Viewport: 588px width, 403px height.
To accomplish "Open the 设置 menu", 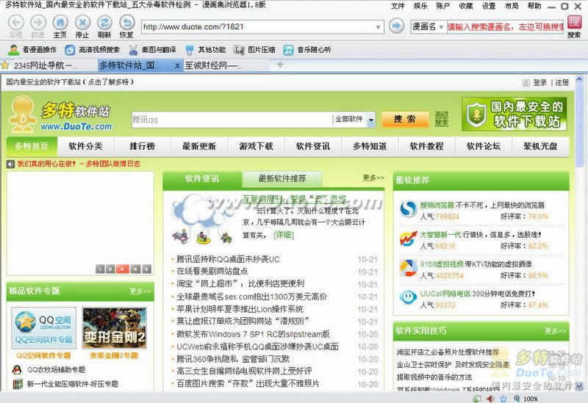I will tap(489, 6).
